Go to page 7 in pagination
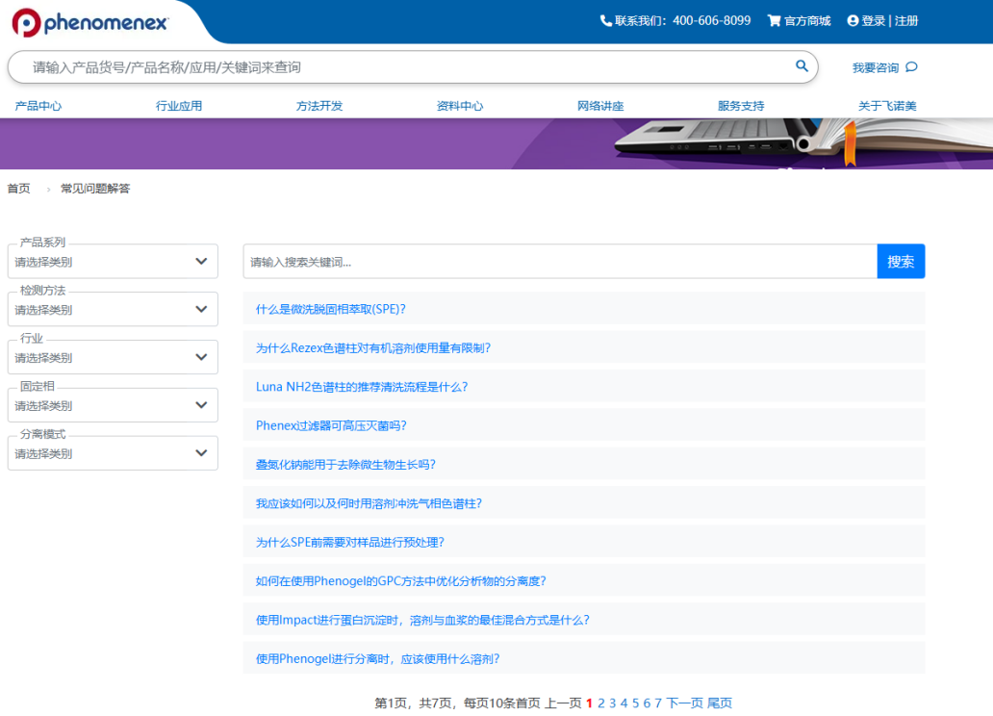Image resolution: width=993 pixels, height=716 pixels. pos(658,703)
